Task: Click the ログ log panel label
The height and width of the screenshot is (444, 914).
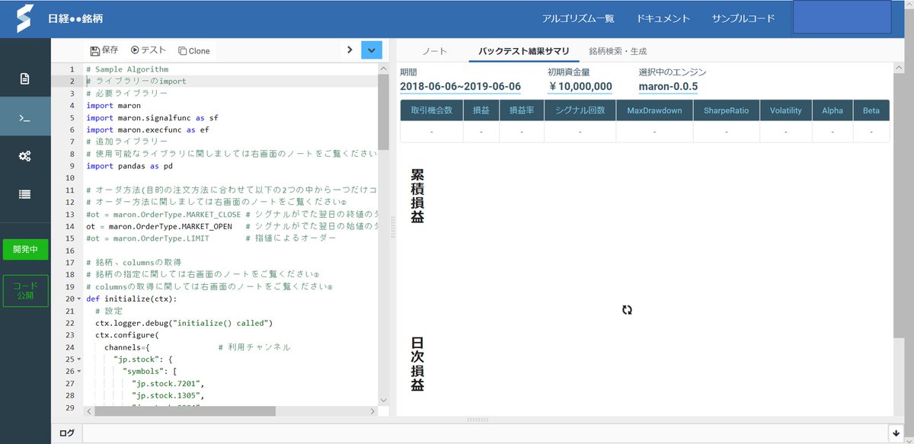Action: (x=67, y=433)
